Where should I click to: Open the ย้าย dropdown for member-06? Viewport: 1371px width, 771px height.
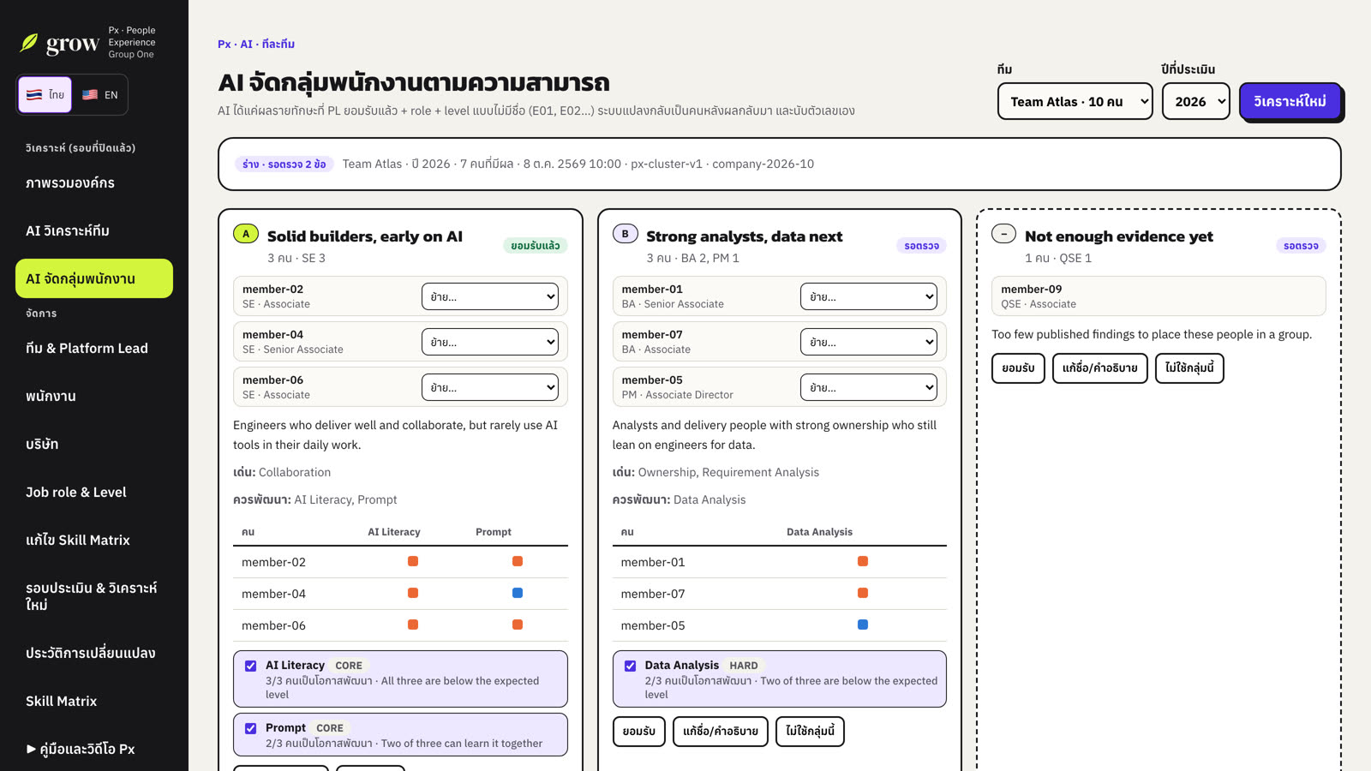[490, 387]
